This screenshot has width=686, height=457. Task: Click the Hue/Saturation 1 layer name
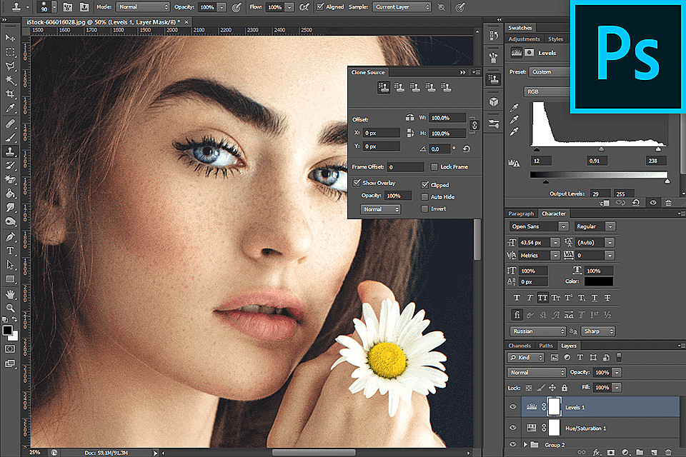point(586,428)
